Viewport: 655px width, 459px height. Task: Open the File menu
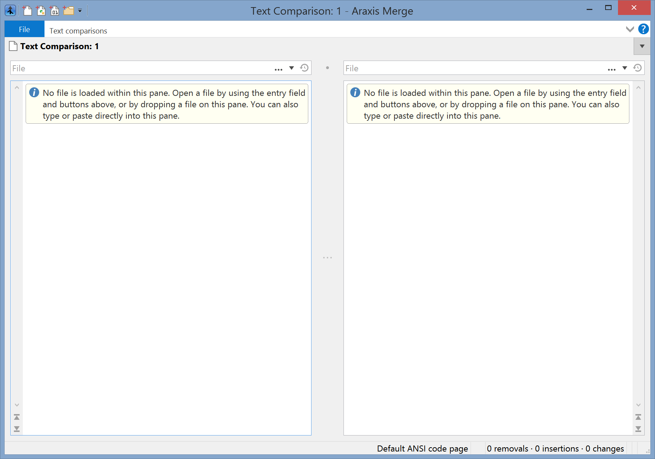pos(24,29)
